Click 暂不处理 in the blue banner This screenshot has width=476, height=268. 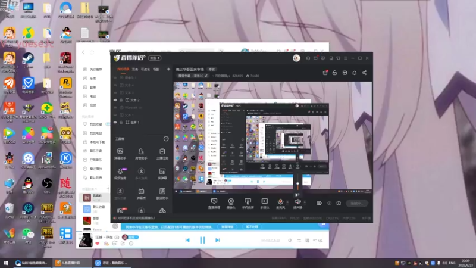252,227
